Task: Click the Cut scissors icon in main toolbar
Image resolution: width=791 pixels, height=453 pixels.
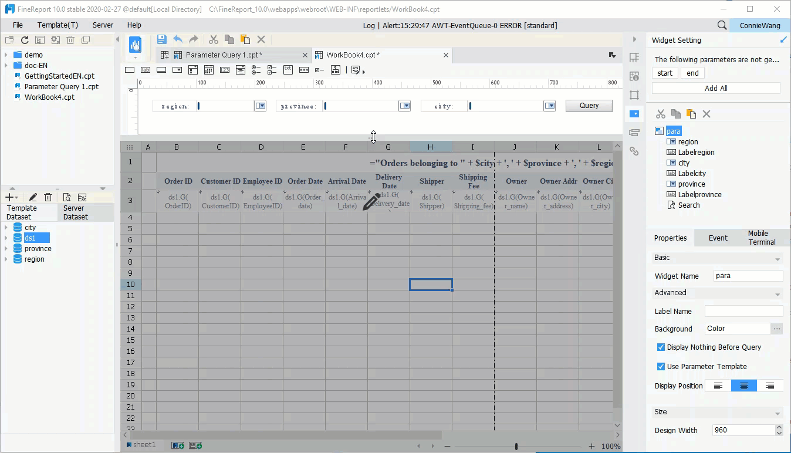Action: (214, 39)
